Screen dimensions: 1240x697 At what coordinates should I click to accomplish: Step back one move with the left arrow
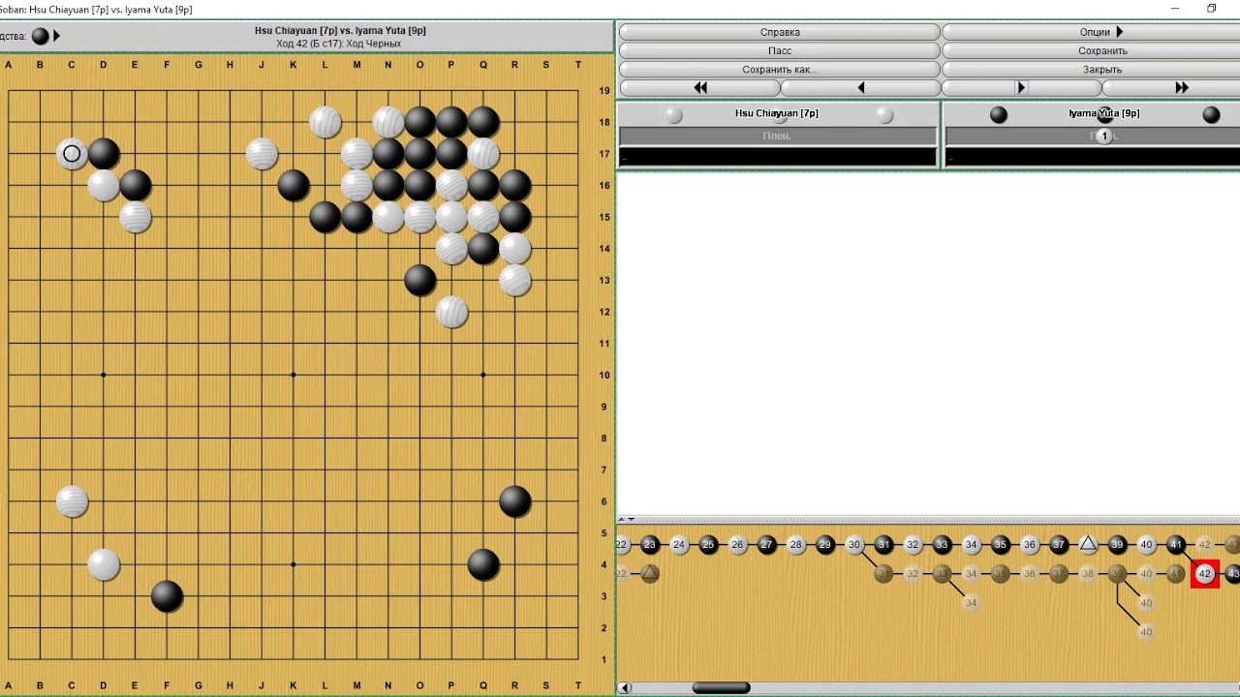(x=860, y=88)
